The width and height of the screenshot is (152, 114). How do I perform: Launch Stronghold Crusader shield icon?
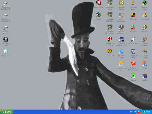(110, 39)
